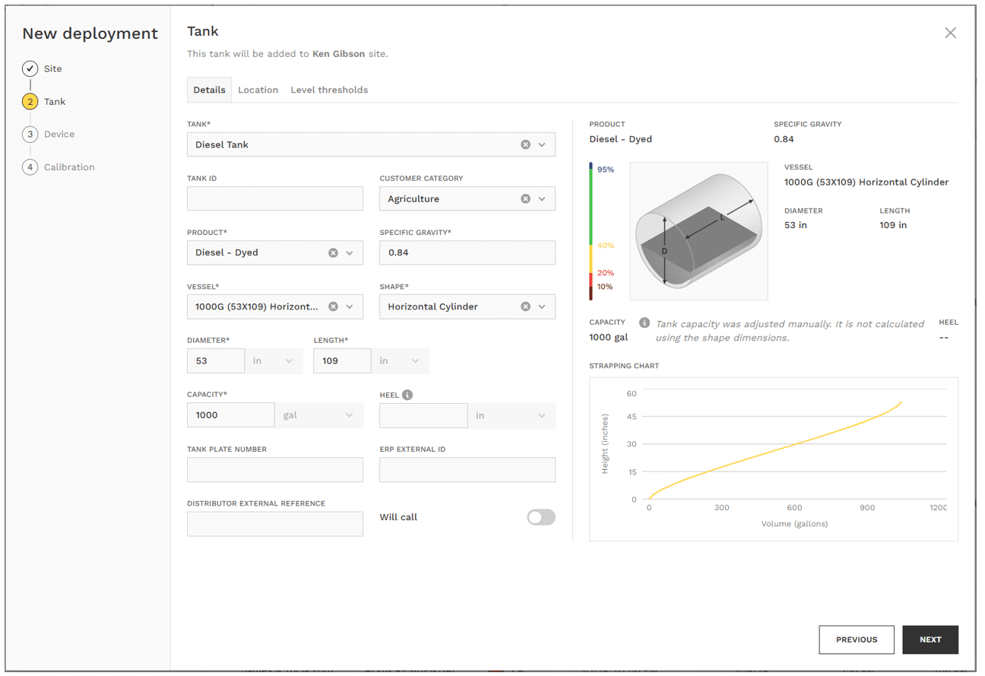
Task: Clear the Agriculture customer category
Action: [525, 198]
